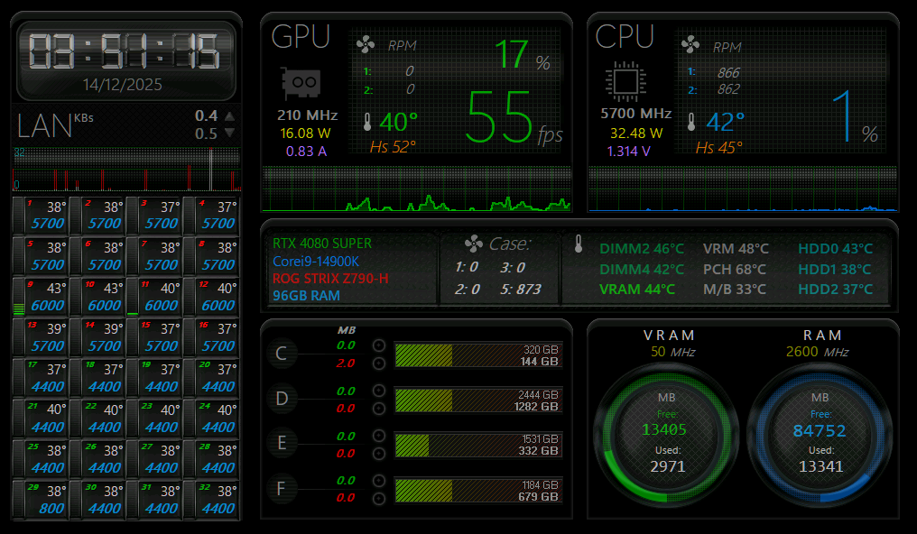This screenshot has width=917, height=534.
Task: Click the LAN upload arrow
Action: pyautogui.click(x=229, y=115)
